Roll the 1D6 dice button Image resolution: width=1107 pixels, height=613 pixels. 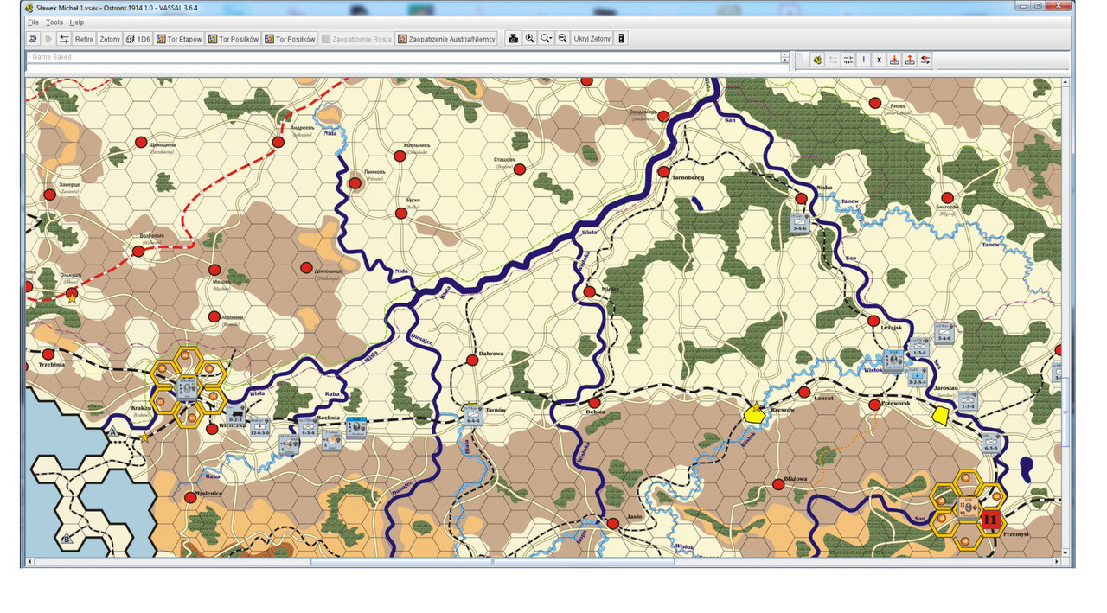pos(138,39)
